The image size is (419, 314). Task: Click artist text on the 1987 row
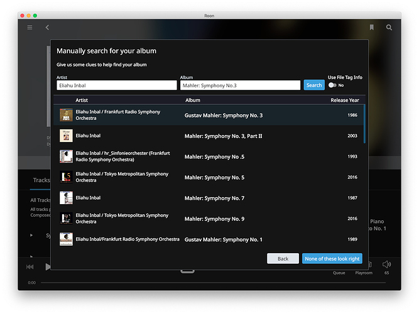click(88, 198)
